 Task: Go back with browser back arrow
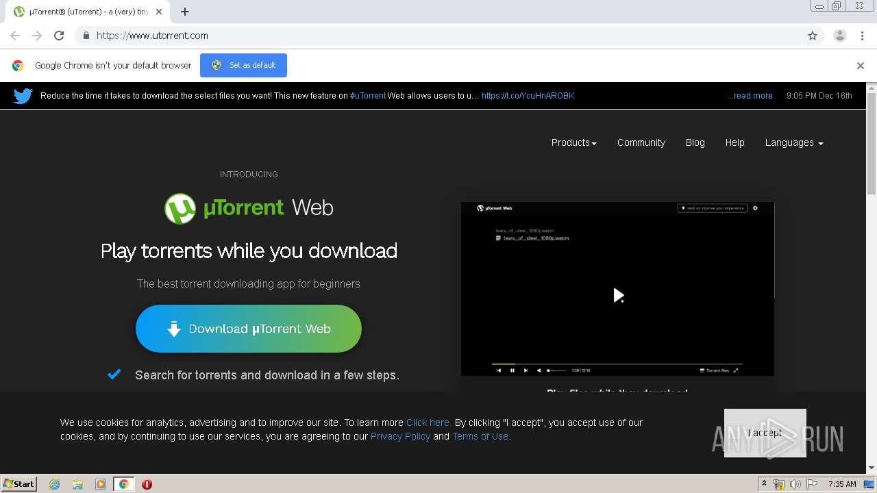15,36
